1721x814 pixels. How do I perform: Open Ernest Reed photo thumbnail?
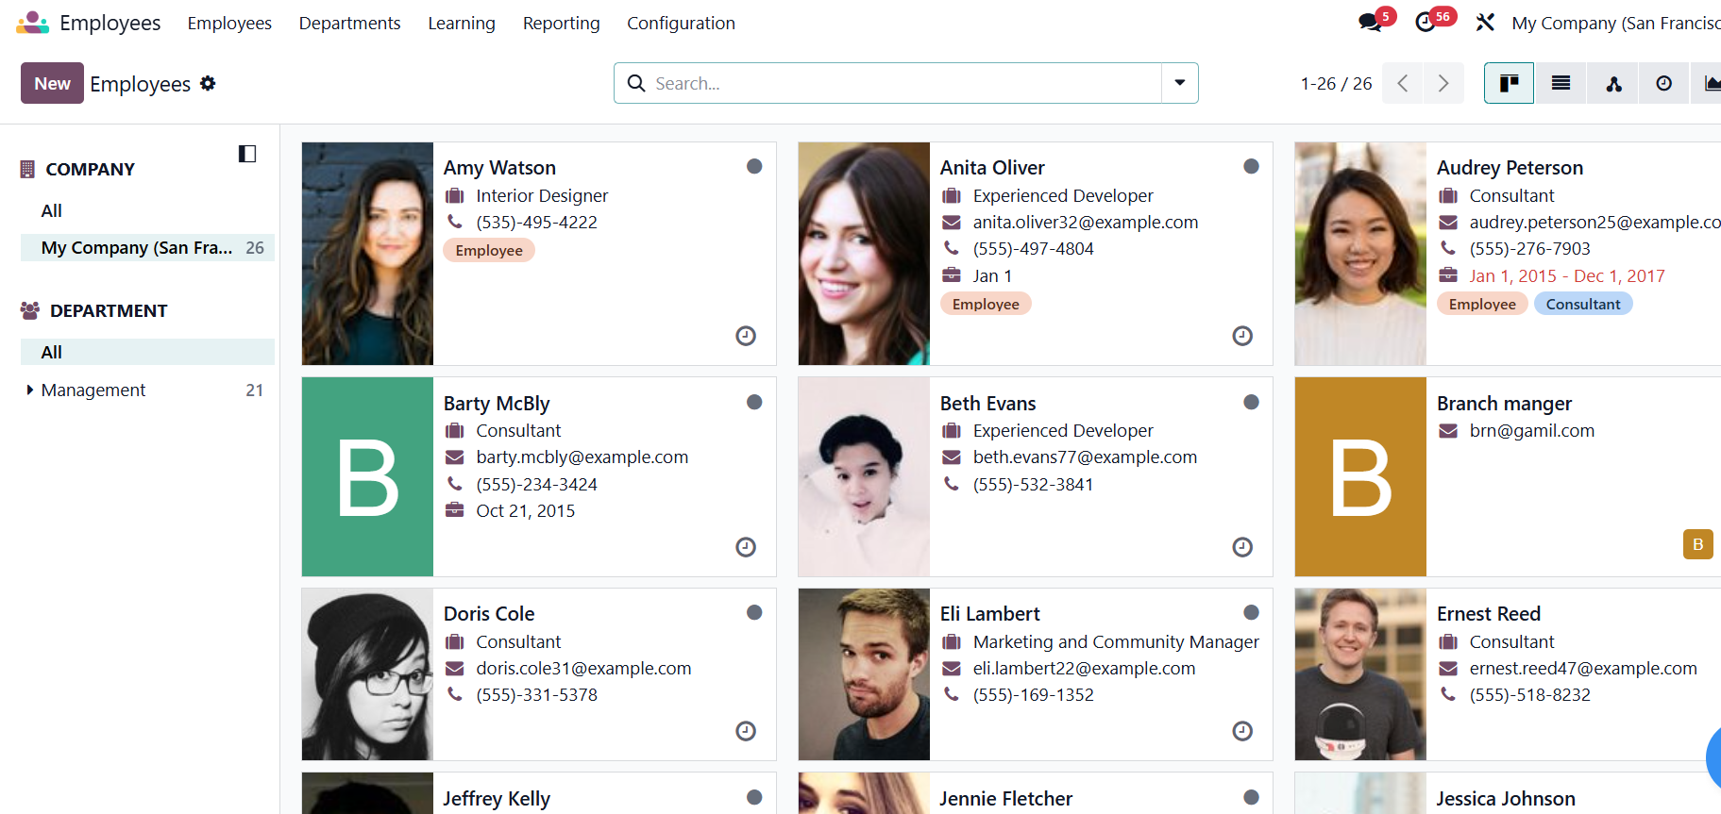1360,674
